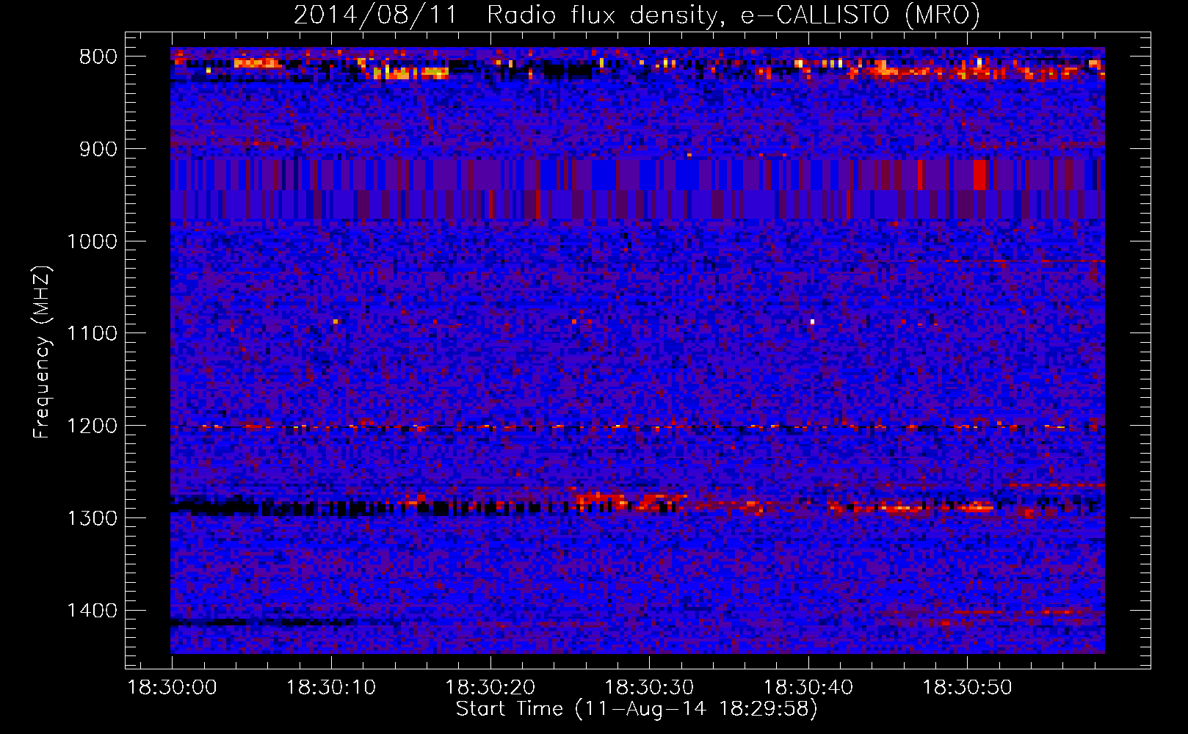Click the 1100 frequency tick label
The image size is (1188, 734).
[x=92, y=334]
